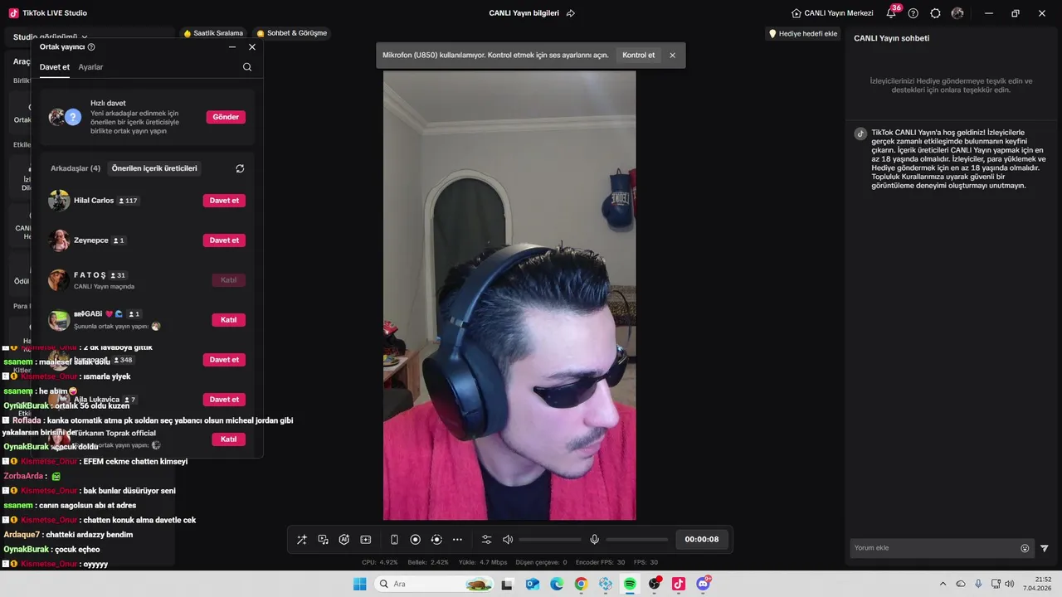Click the filter icon beside comment box

coord(1045,548)
